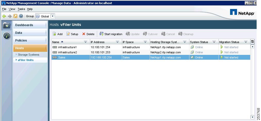The height and width of the screenshot is (121, 261).
Task: Click the infrastructure2 name cell
Action: coord(68,52)
